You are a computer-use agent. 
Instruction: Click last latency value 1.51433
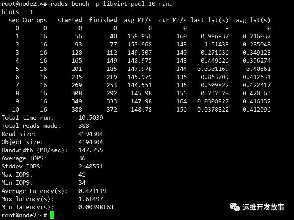pyautogui.click(x=216, y=45)
